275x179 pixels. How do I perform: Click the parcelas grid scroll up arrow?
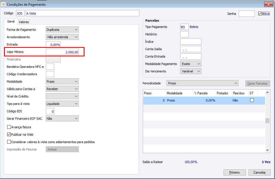pyautogui.click(x=267, y=92)
